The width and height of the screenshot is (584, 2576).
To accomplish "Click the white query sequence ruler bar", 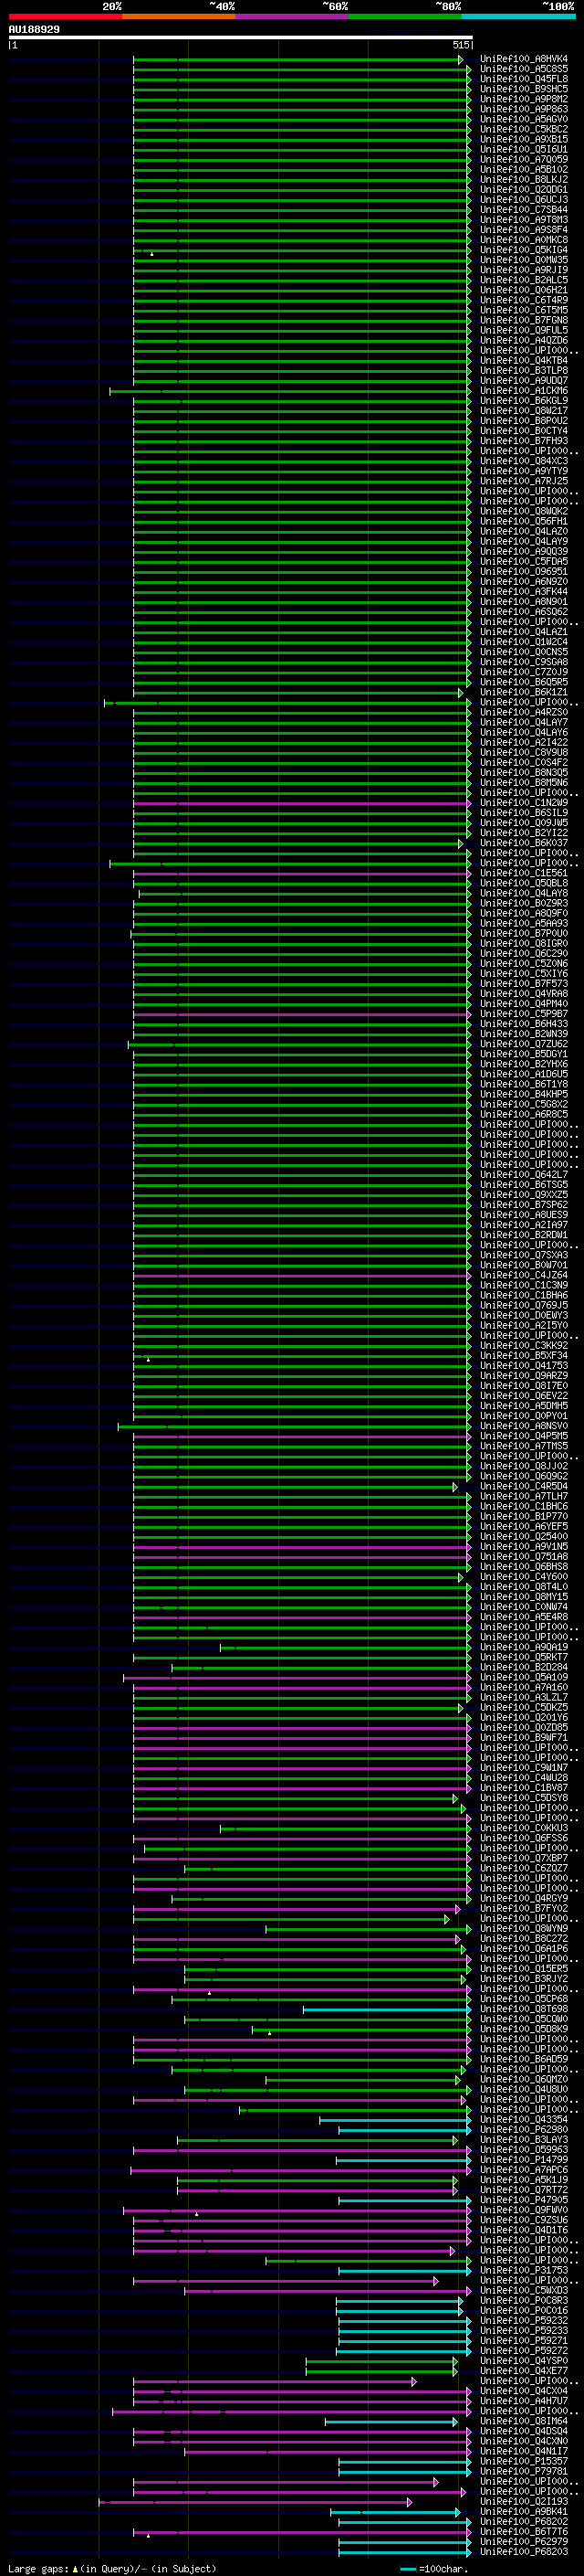I will pos(241,38).
